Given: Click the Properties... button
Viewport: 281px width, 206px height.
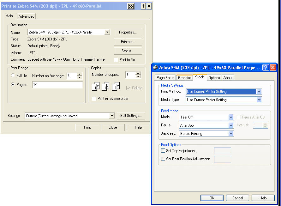Looking at the screenshot, I should pos(128,32).
